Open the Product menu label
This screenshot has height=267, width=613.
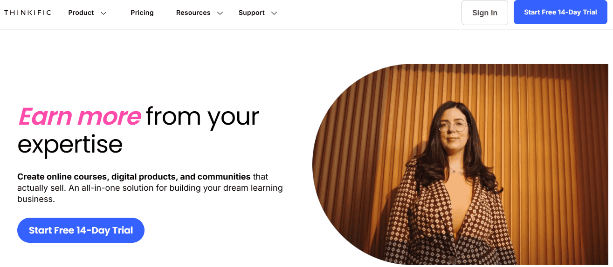pyautogui.click(x=81, y=13)
